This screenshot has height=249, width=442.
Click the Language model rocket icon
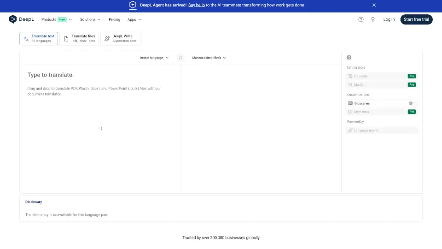click(350, 130)
